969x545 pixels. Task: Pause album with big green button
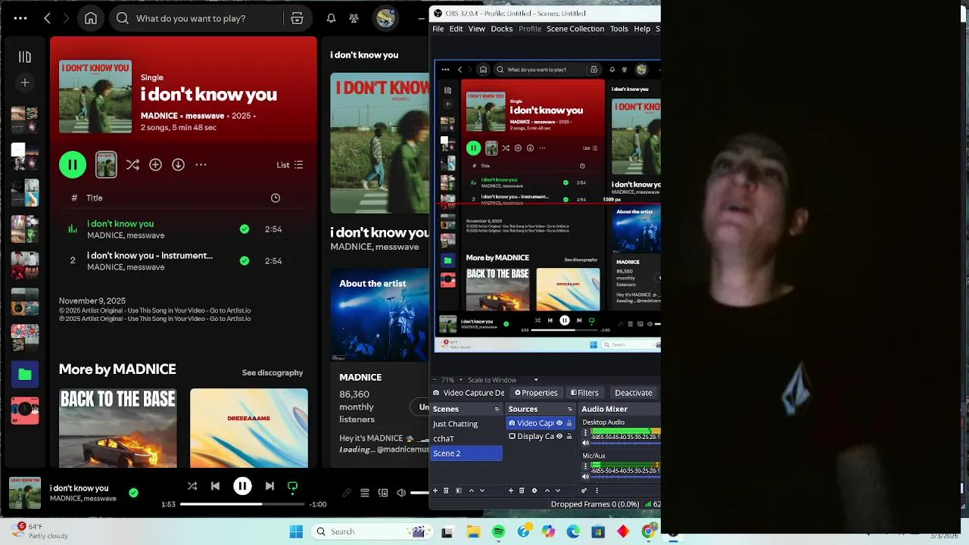click(73, 164)
